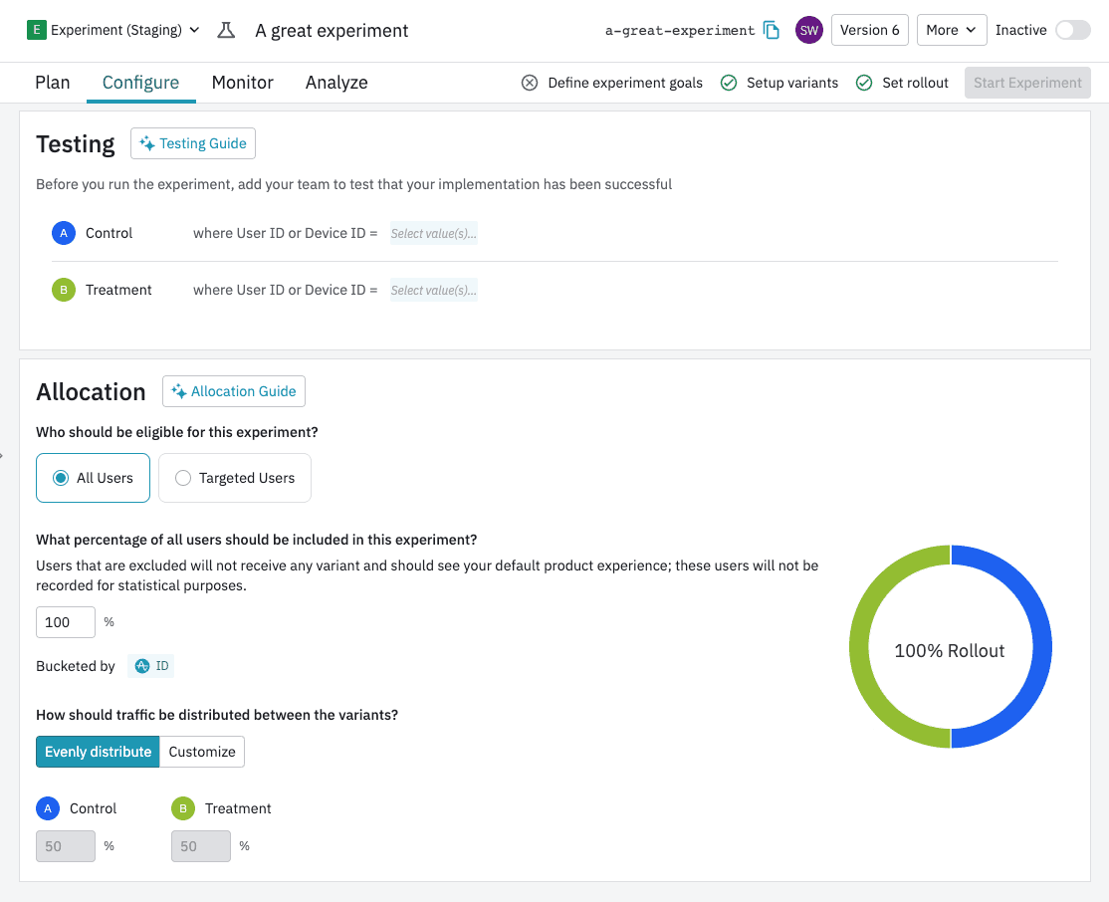Select the All Users radio button

point(60,478)
